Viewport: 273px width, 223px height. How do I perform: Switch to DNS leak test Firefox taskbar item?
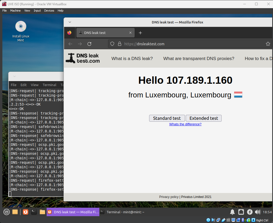[x=73, y=212]
